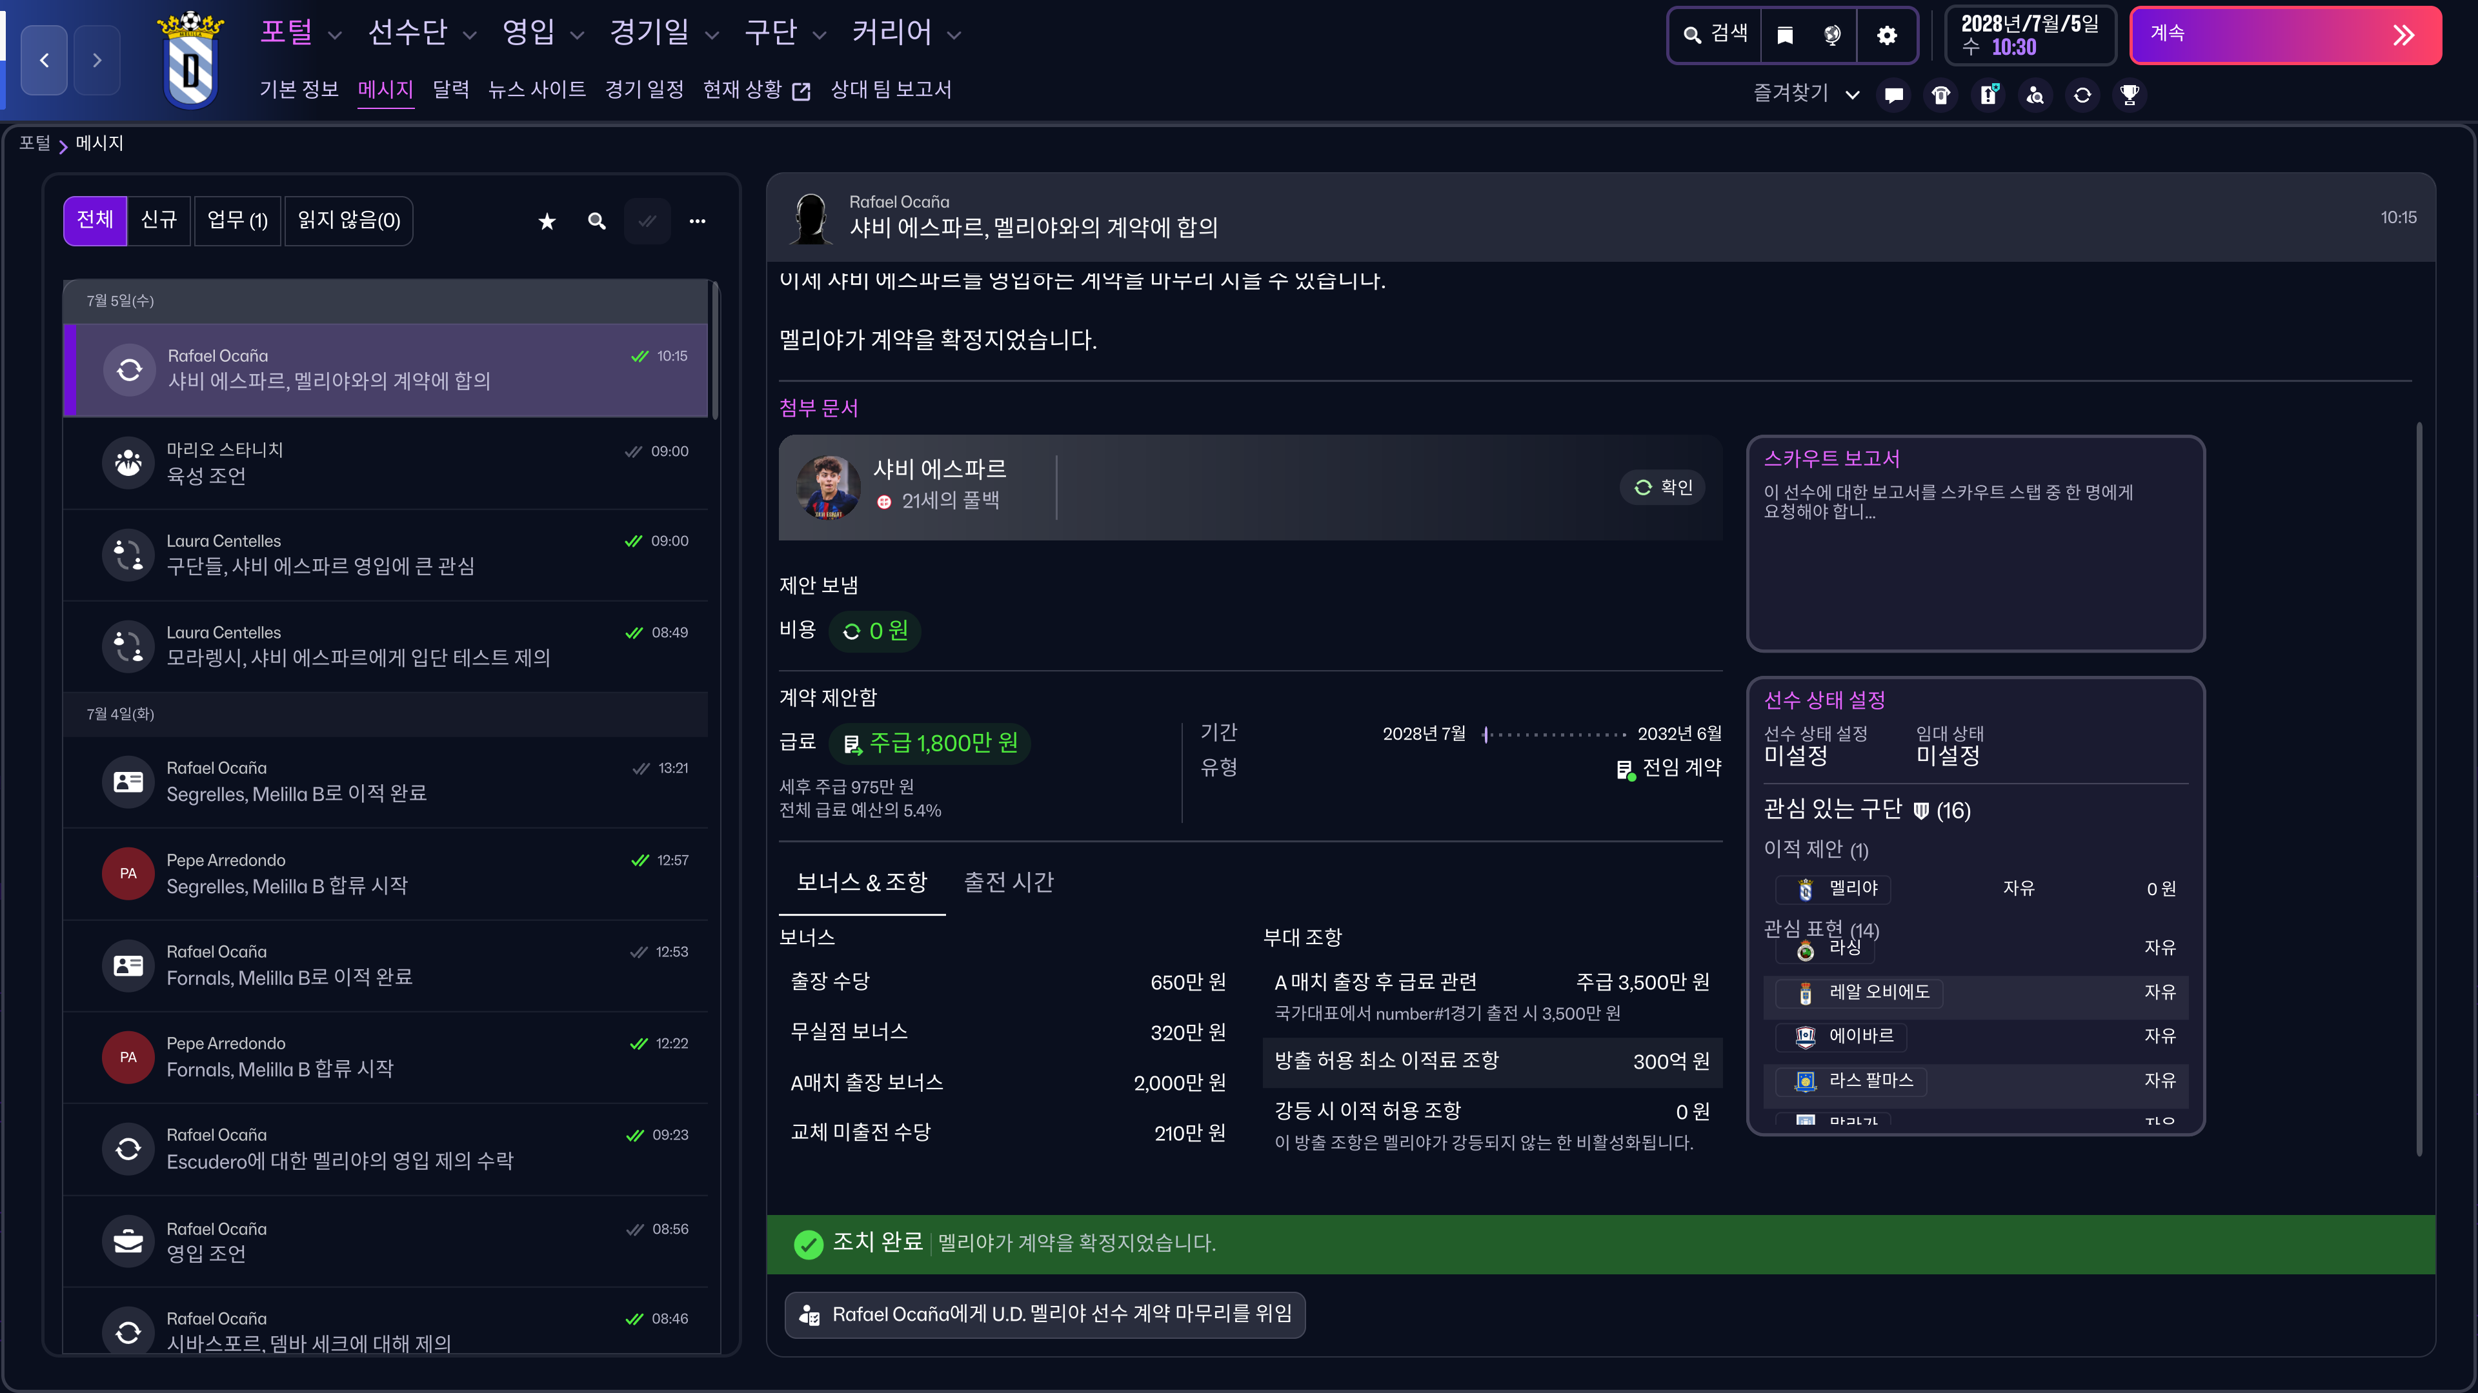Click the globe icon in top bar
This screenshot has width=2478, height=1393.
pos(1831,35)
